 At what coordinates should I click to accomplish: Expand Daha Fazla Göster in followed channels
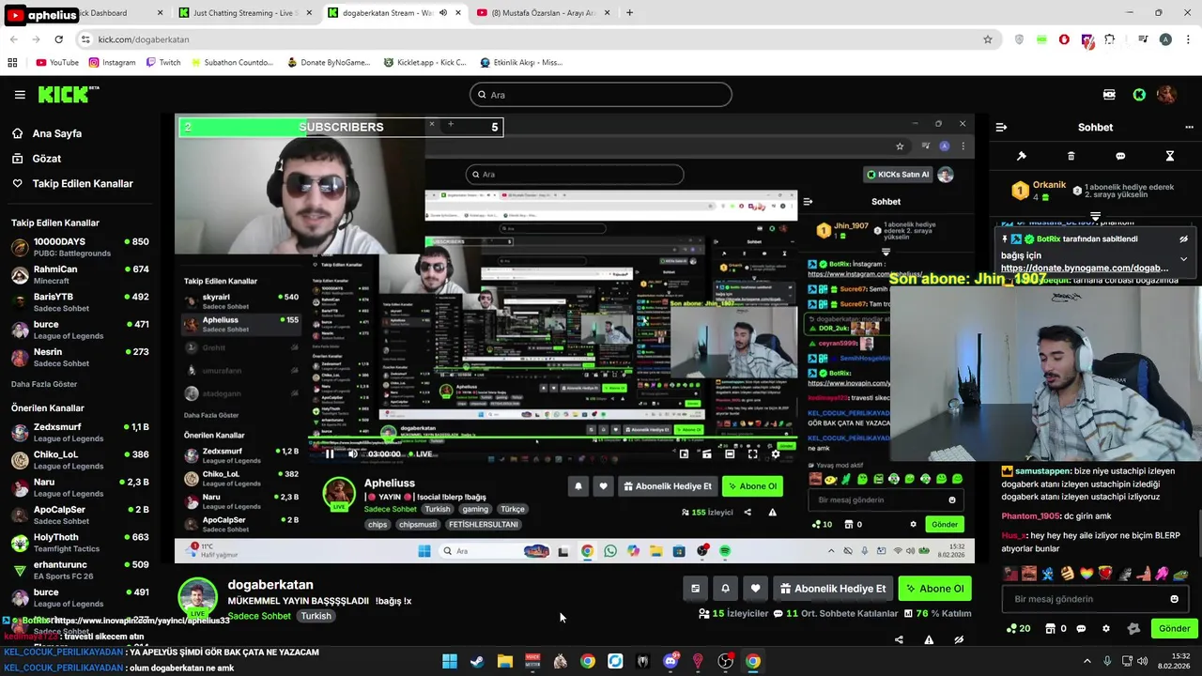point(44,384)
